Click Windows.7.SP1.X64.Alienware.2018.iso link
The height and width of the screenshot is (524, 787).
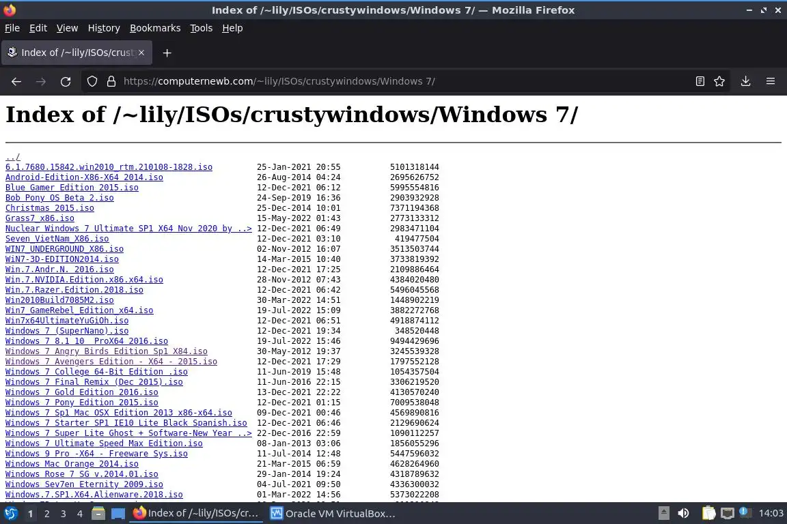coord(94,495)
